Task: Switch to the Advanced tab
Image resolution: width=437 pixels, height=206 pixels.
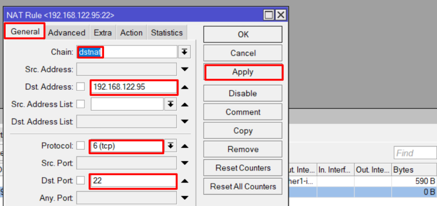Action: click(67, 33)
